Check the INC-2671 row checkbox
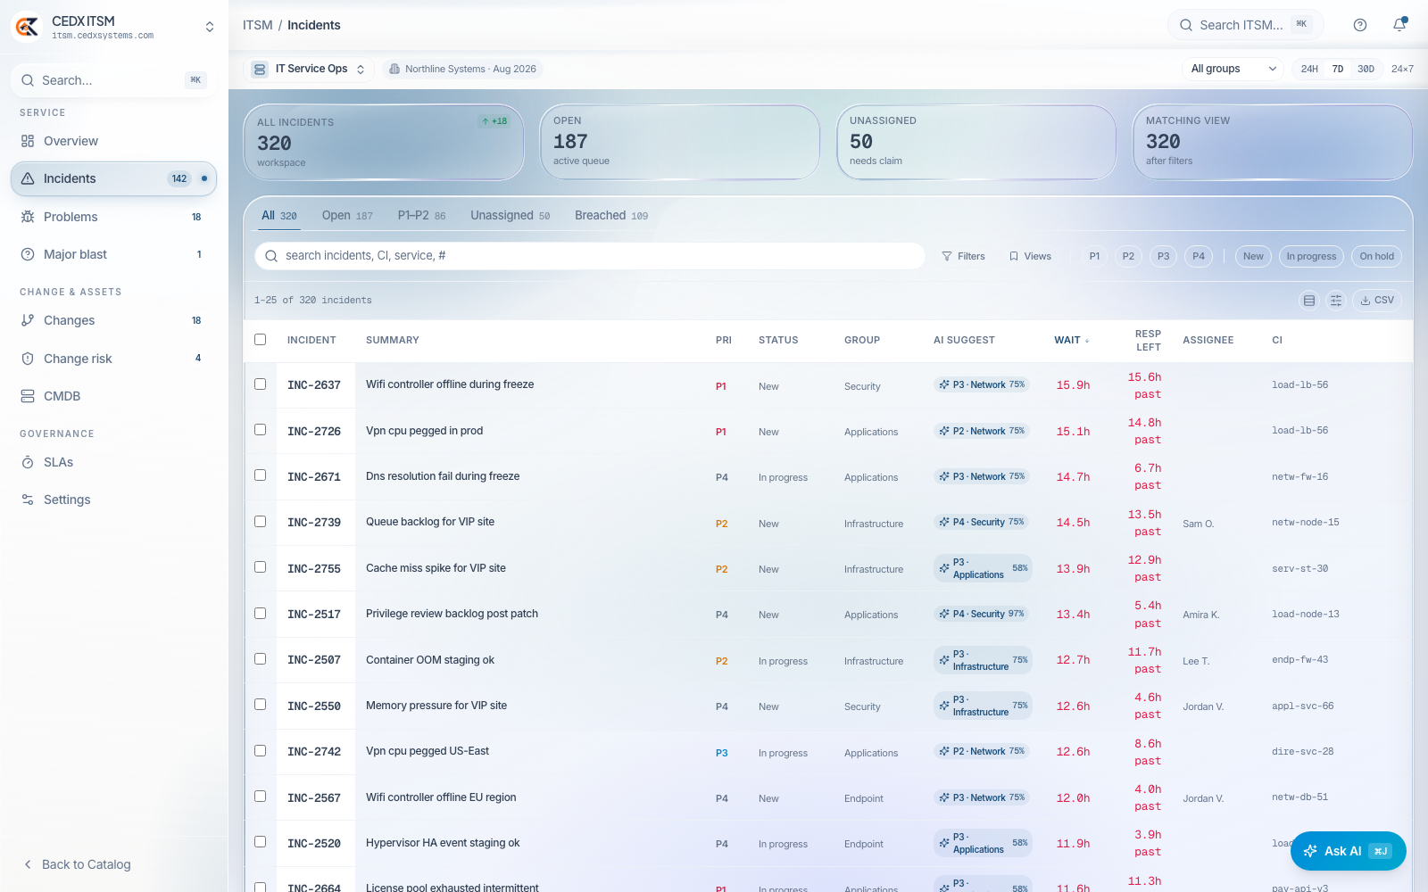1428x892 pixels. tap(261, 475)
